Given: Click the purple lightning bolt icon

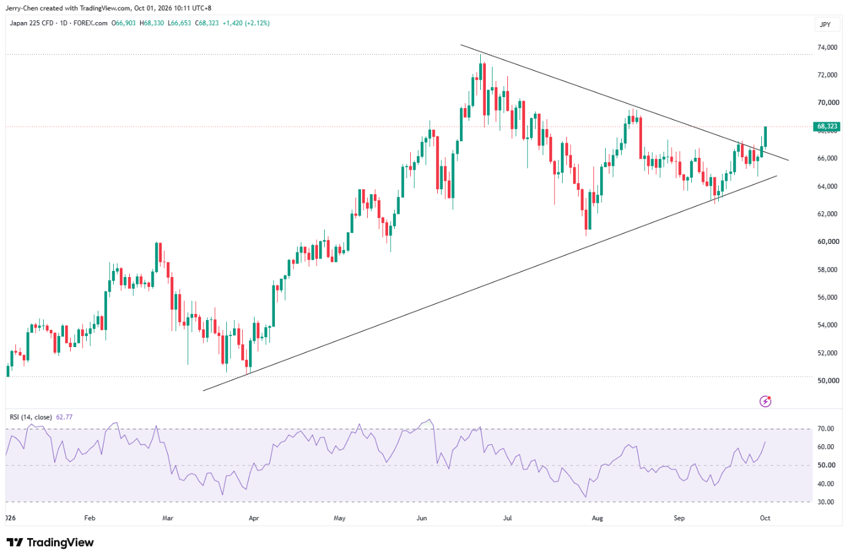Looking at the screenshot, I should [x=766, y=401].
